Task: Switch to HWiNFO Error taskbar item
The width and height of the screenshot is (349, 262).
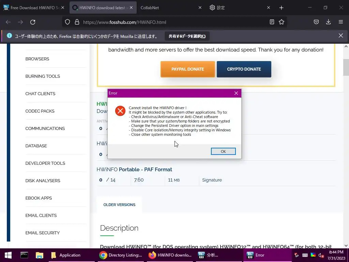Action: (267, 255)
